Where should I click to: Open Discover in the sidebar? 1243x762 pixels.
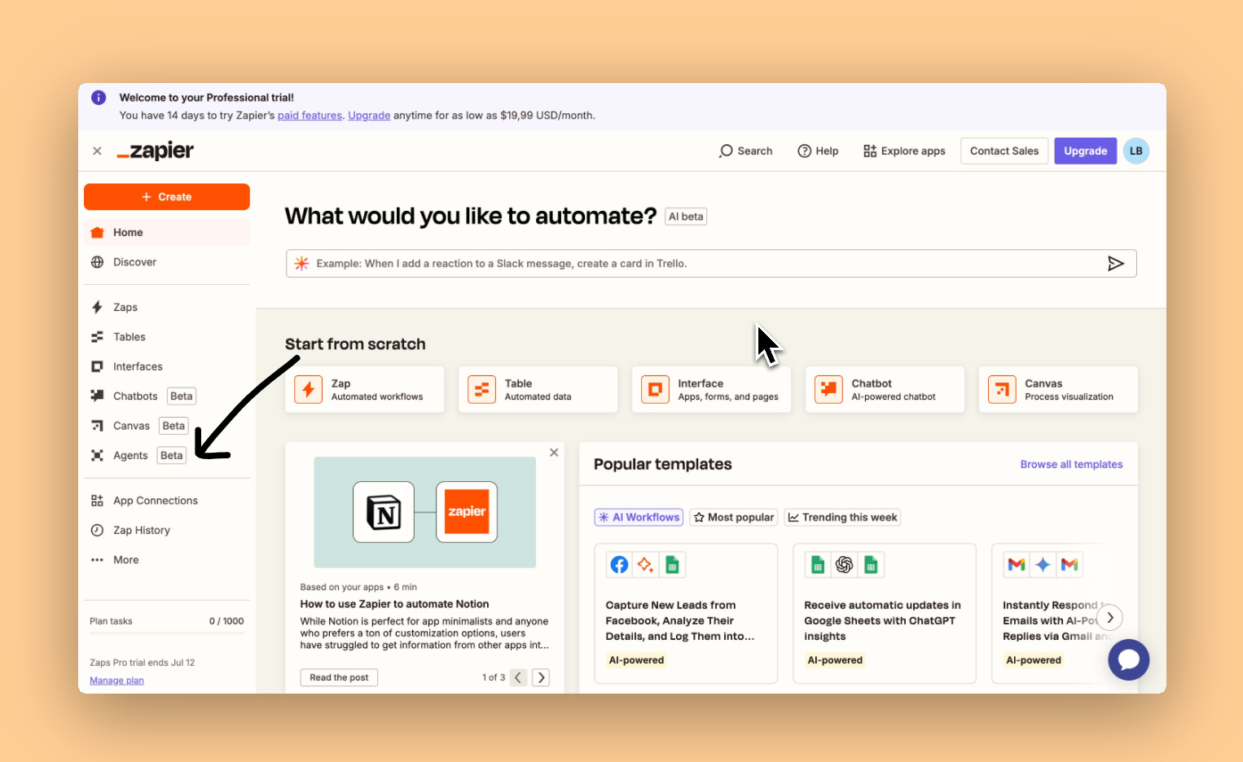coord(167,262)
